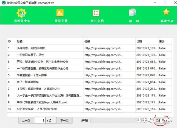Open the 设置中心 gear icon

21,13
